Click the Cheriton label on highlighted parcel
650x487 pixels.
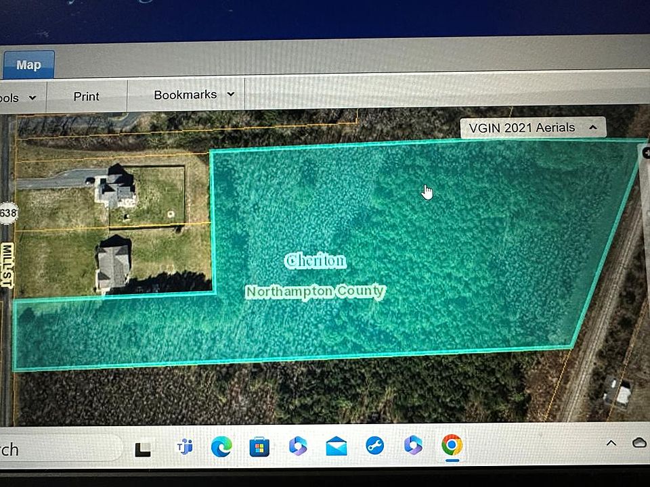pyautogui.click(x=316, y=260)
